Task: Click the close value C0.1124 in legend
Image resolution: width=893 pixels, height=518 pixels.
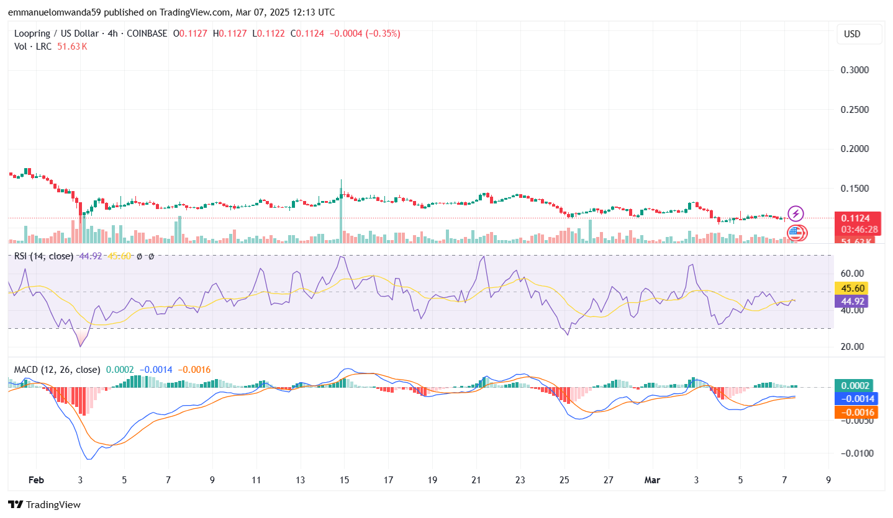Action: tap(307, 33)
